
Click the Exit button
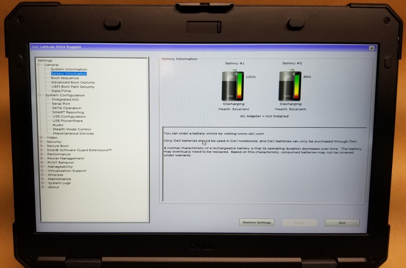(342, 223)
